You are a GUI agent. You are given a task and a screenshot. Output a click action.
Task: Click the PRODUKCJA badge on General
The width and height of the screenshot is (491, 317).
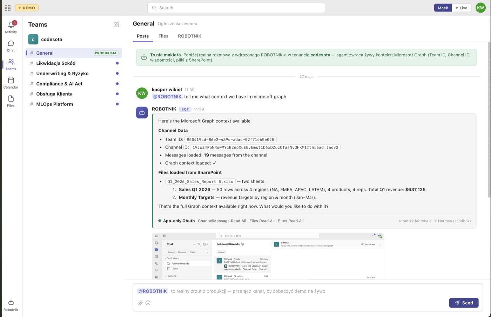[x=106, y=53]
